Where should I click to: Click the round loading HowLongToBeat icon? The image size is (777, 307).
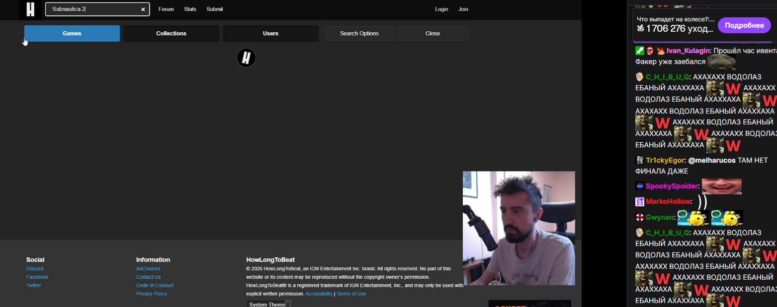coord(246,58)
